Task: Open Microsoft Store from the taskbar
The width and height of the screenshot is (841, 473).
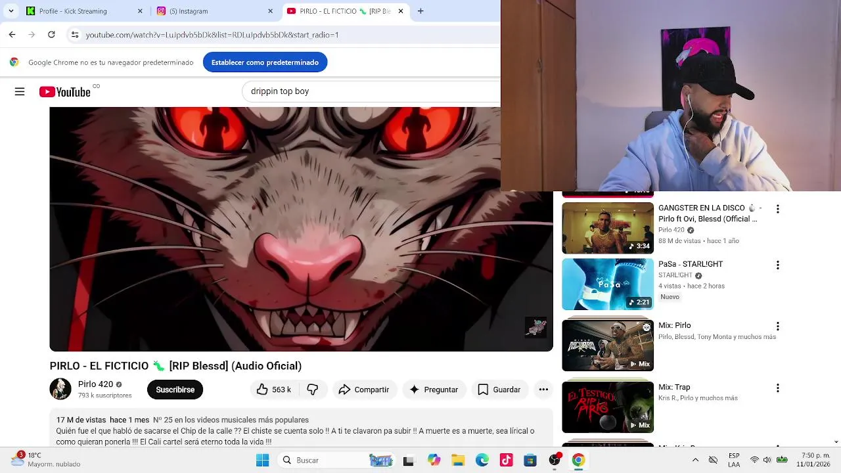Action: pyautogui.click(x=530, y=460)
